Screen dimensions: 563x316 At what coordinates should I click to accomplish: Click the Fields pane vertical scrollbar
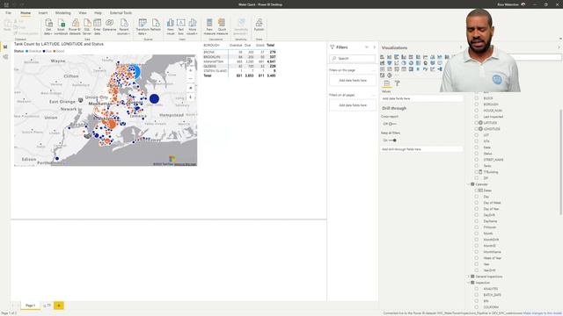point(560,162)
